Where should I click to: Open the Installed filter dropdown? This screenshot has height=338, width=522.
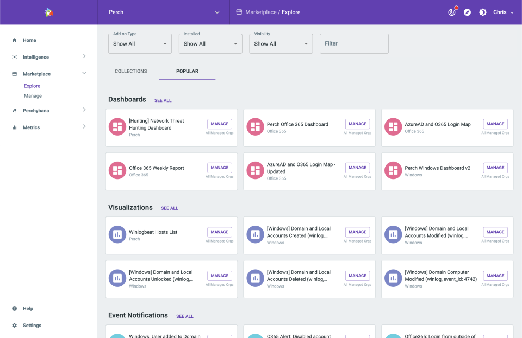click(x=210, y=44)
